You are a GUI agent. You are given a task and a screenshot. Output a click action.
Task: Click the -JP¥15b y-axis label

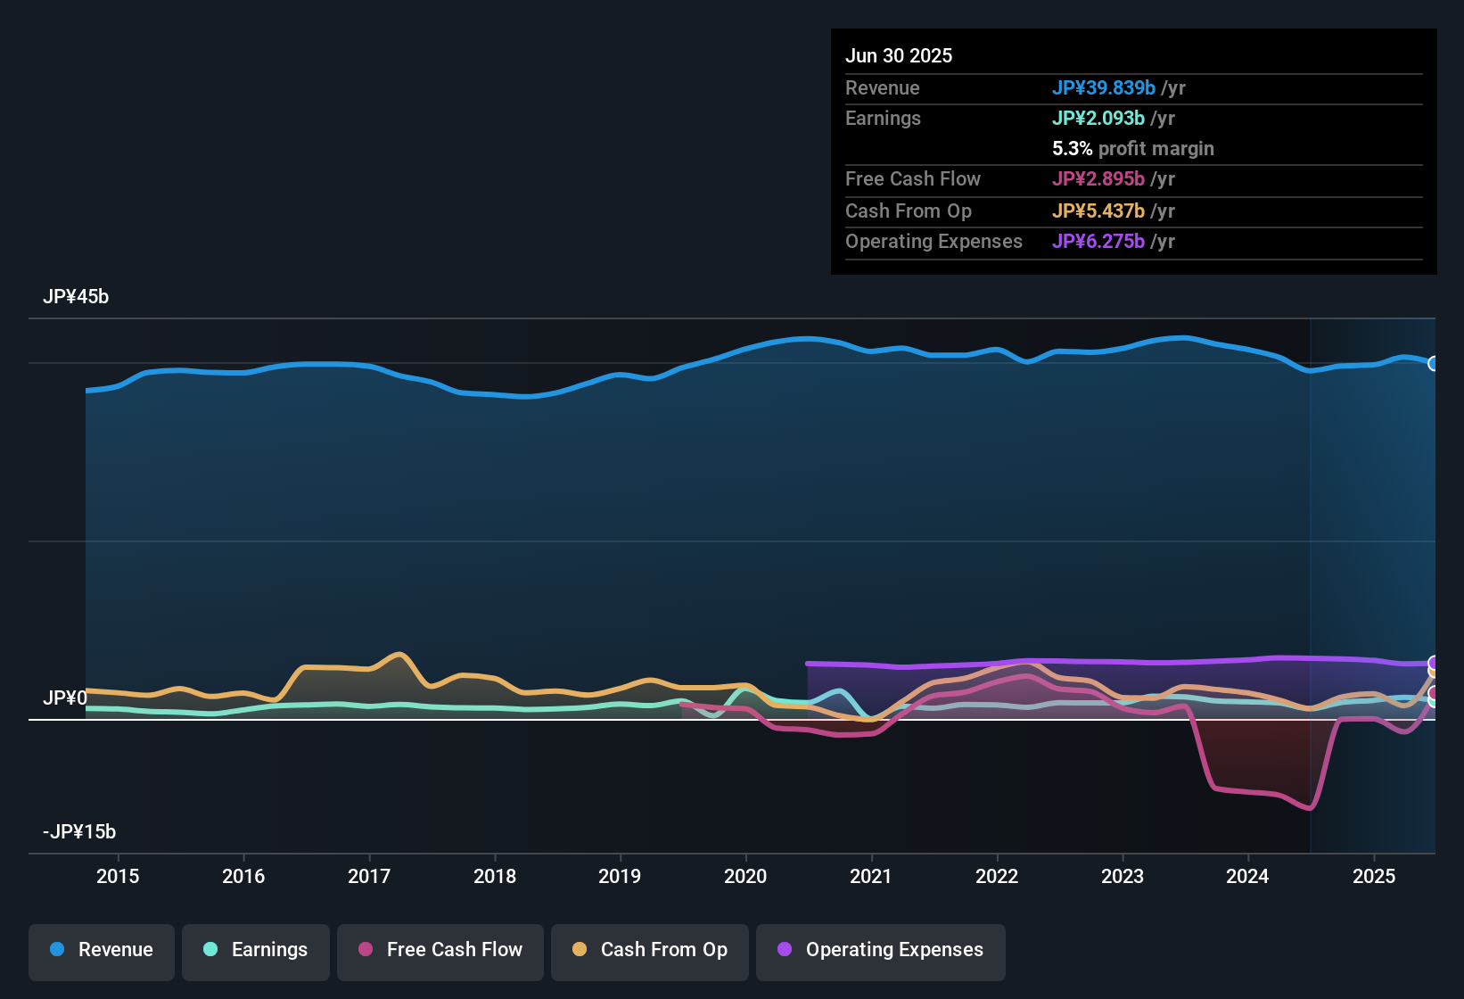(x=79, y=832)
